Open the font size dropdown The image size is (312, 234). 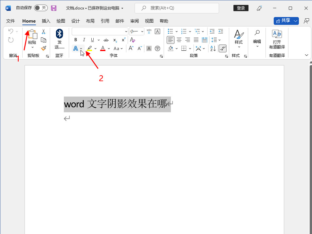click(142, 31)
